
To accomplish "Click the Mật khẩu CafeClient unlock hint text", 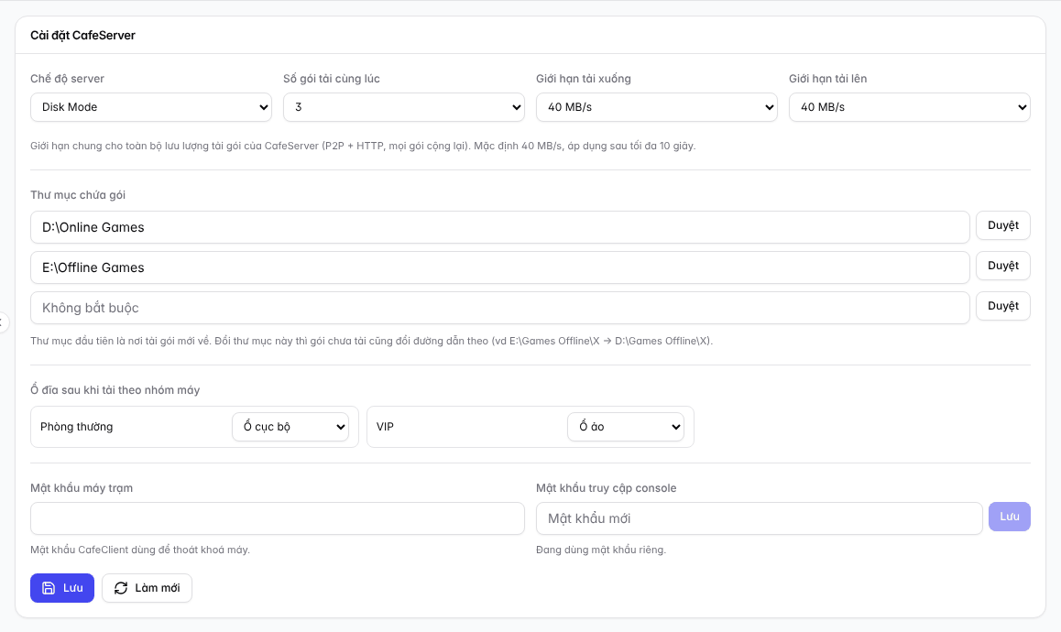I will point(140,550).
